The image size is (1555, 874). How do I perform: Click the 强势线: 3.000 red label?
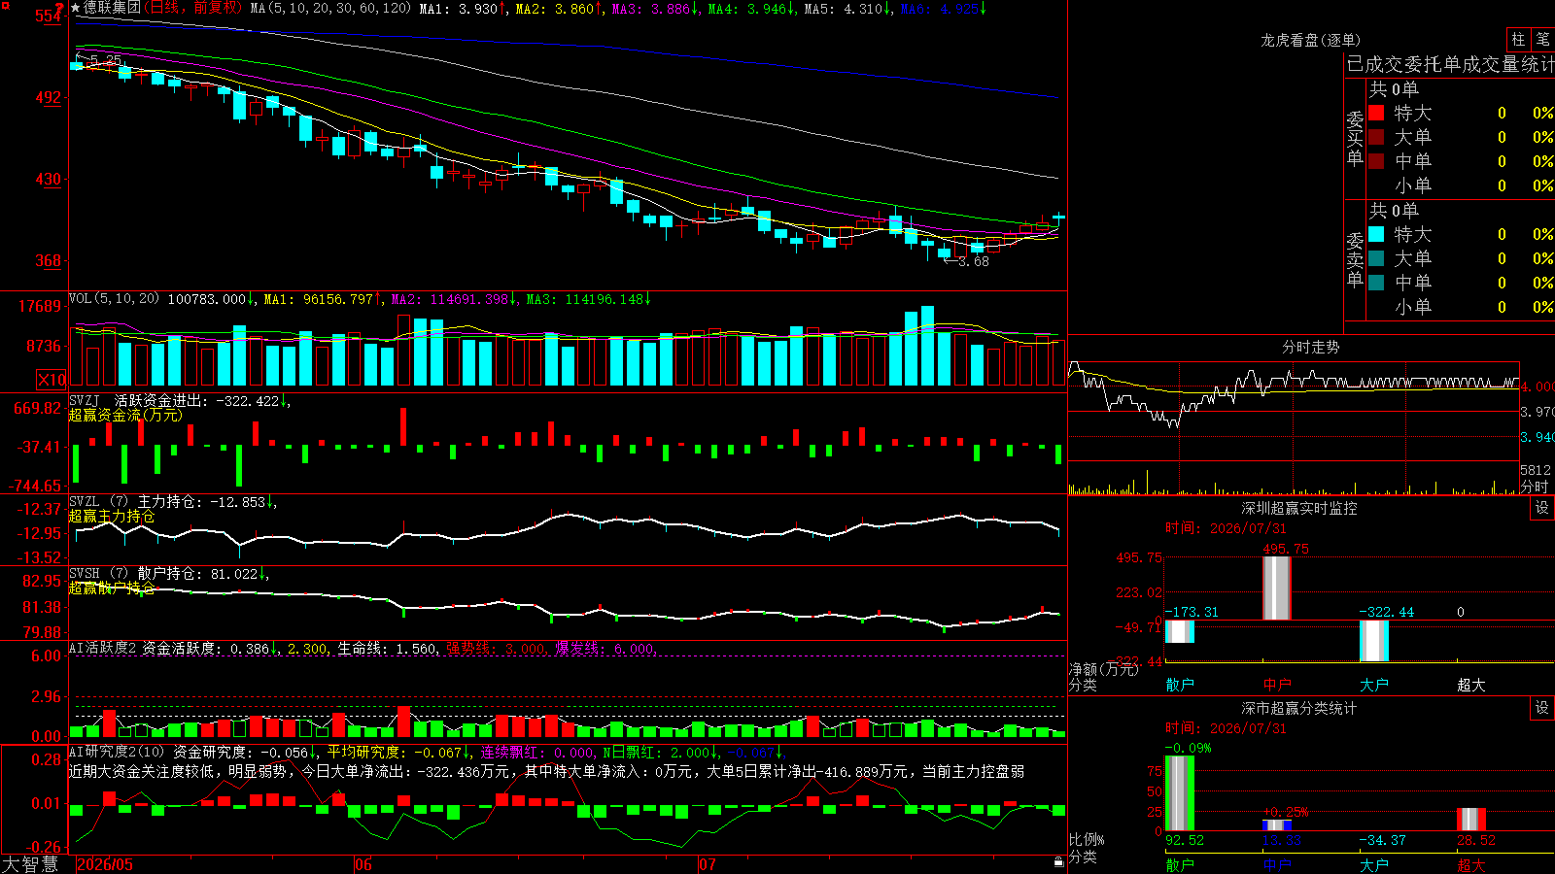(x=496, y=648)
